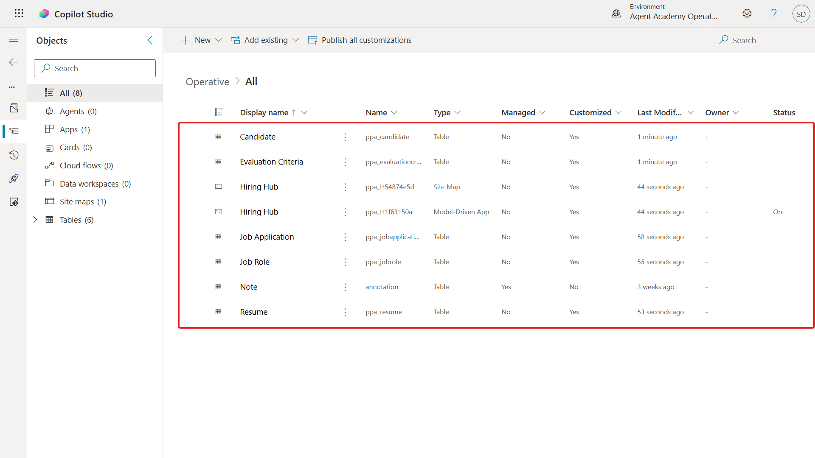Viewport: 815px width, 458px height.
Task: Open the environment picker globe icon
Action: pos(616,14)
